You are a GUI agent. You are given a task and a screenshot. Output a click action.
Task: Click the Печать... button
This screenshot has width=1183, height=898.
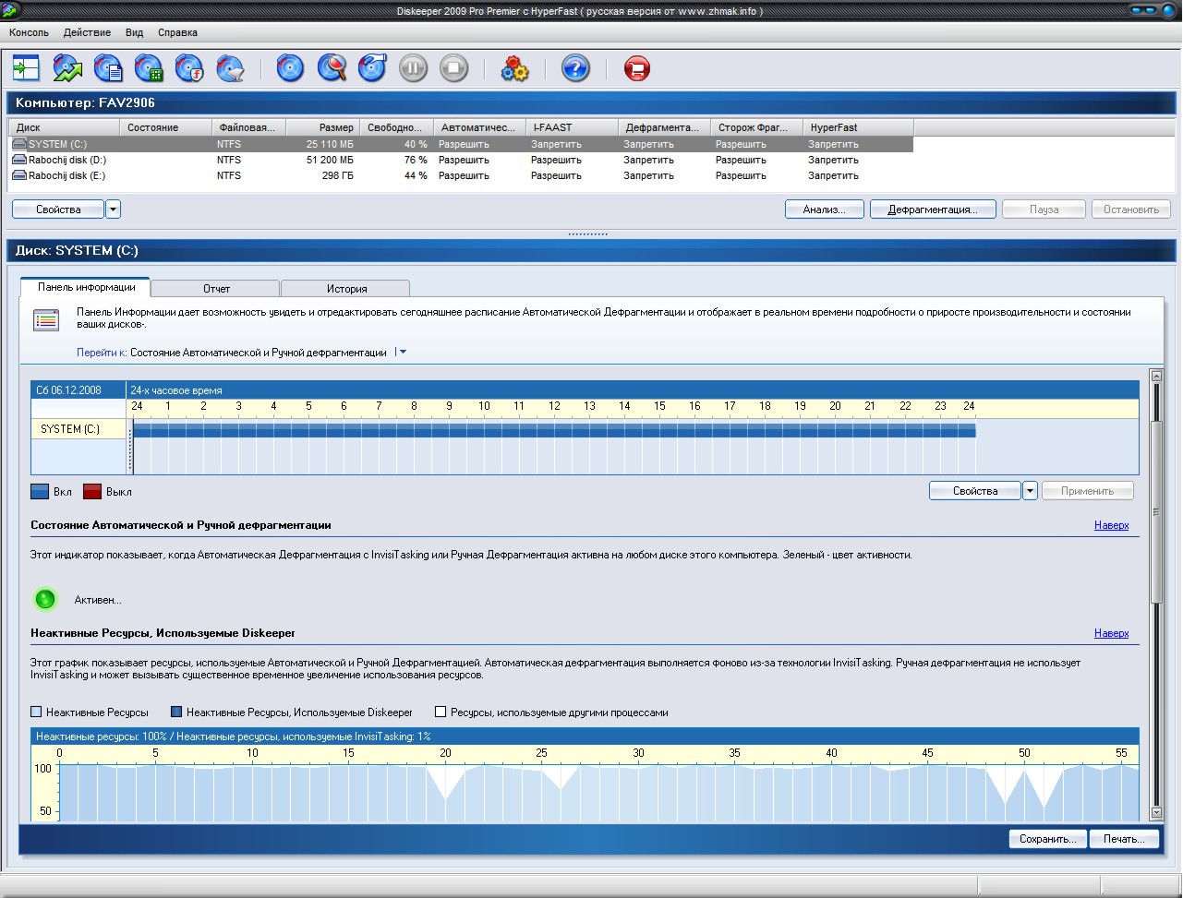tap(1124, 839)
